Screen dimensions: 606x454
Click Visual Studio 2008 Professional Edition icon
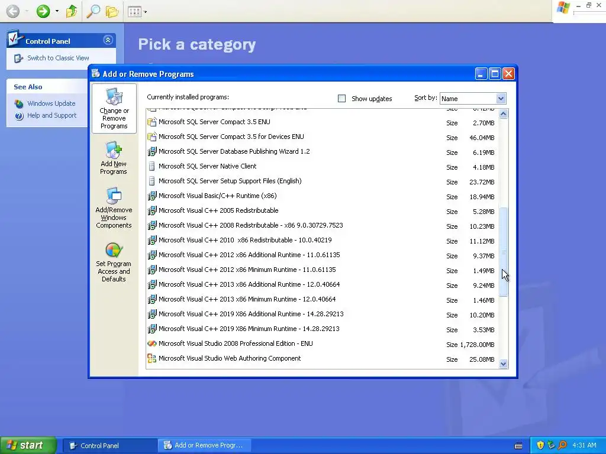[x=152, y=343]
